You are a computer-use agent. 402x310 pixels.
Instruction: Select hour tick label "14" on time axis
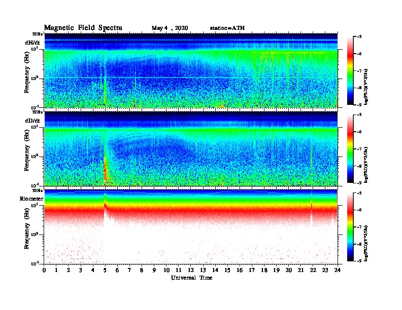coord(215,270)
